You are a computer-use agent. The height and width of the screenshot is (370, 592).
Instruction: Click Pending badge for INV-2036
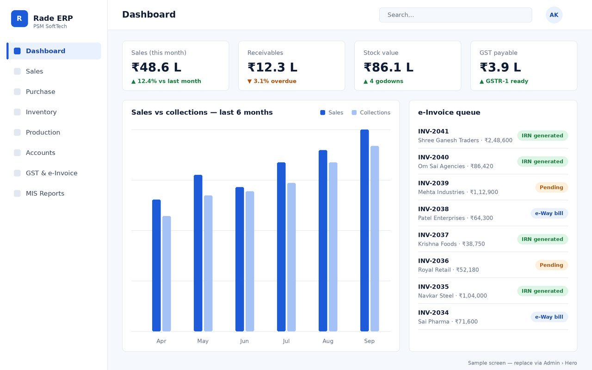551,265
